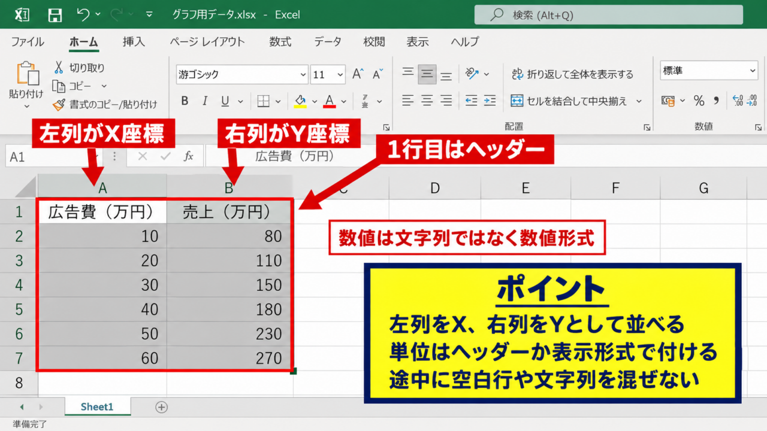The height and width of the screenshot is (431, 767).
Task: Increase font size with large A icon
Action: tap(358, 74)
